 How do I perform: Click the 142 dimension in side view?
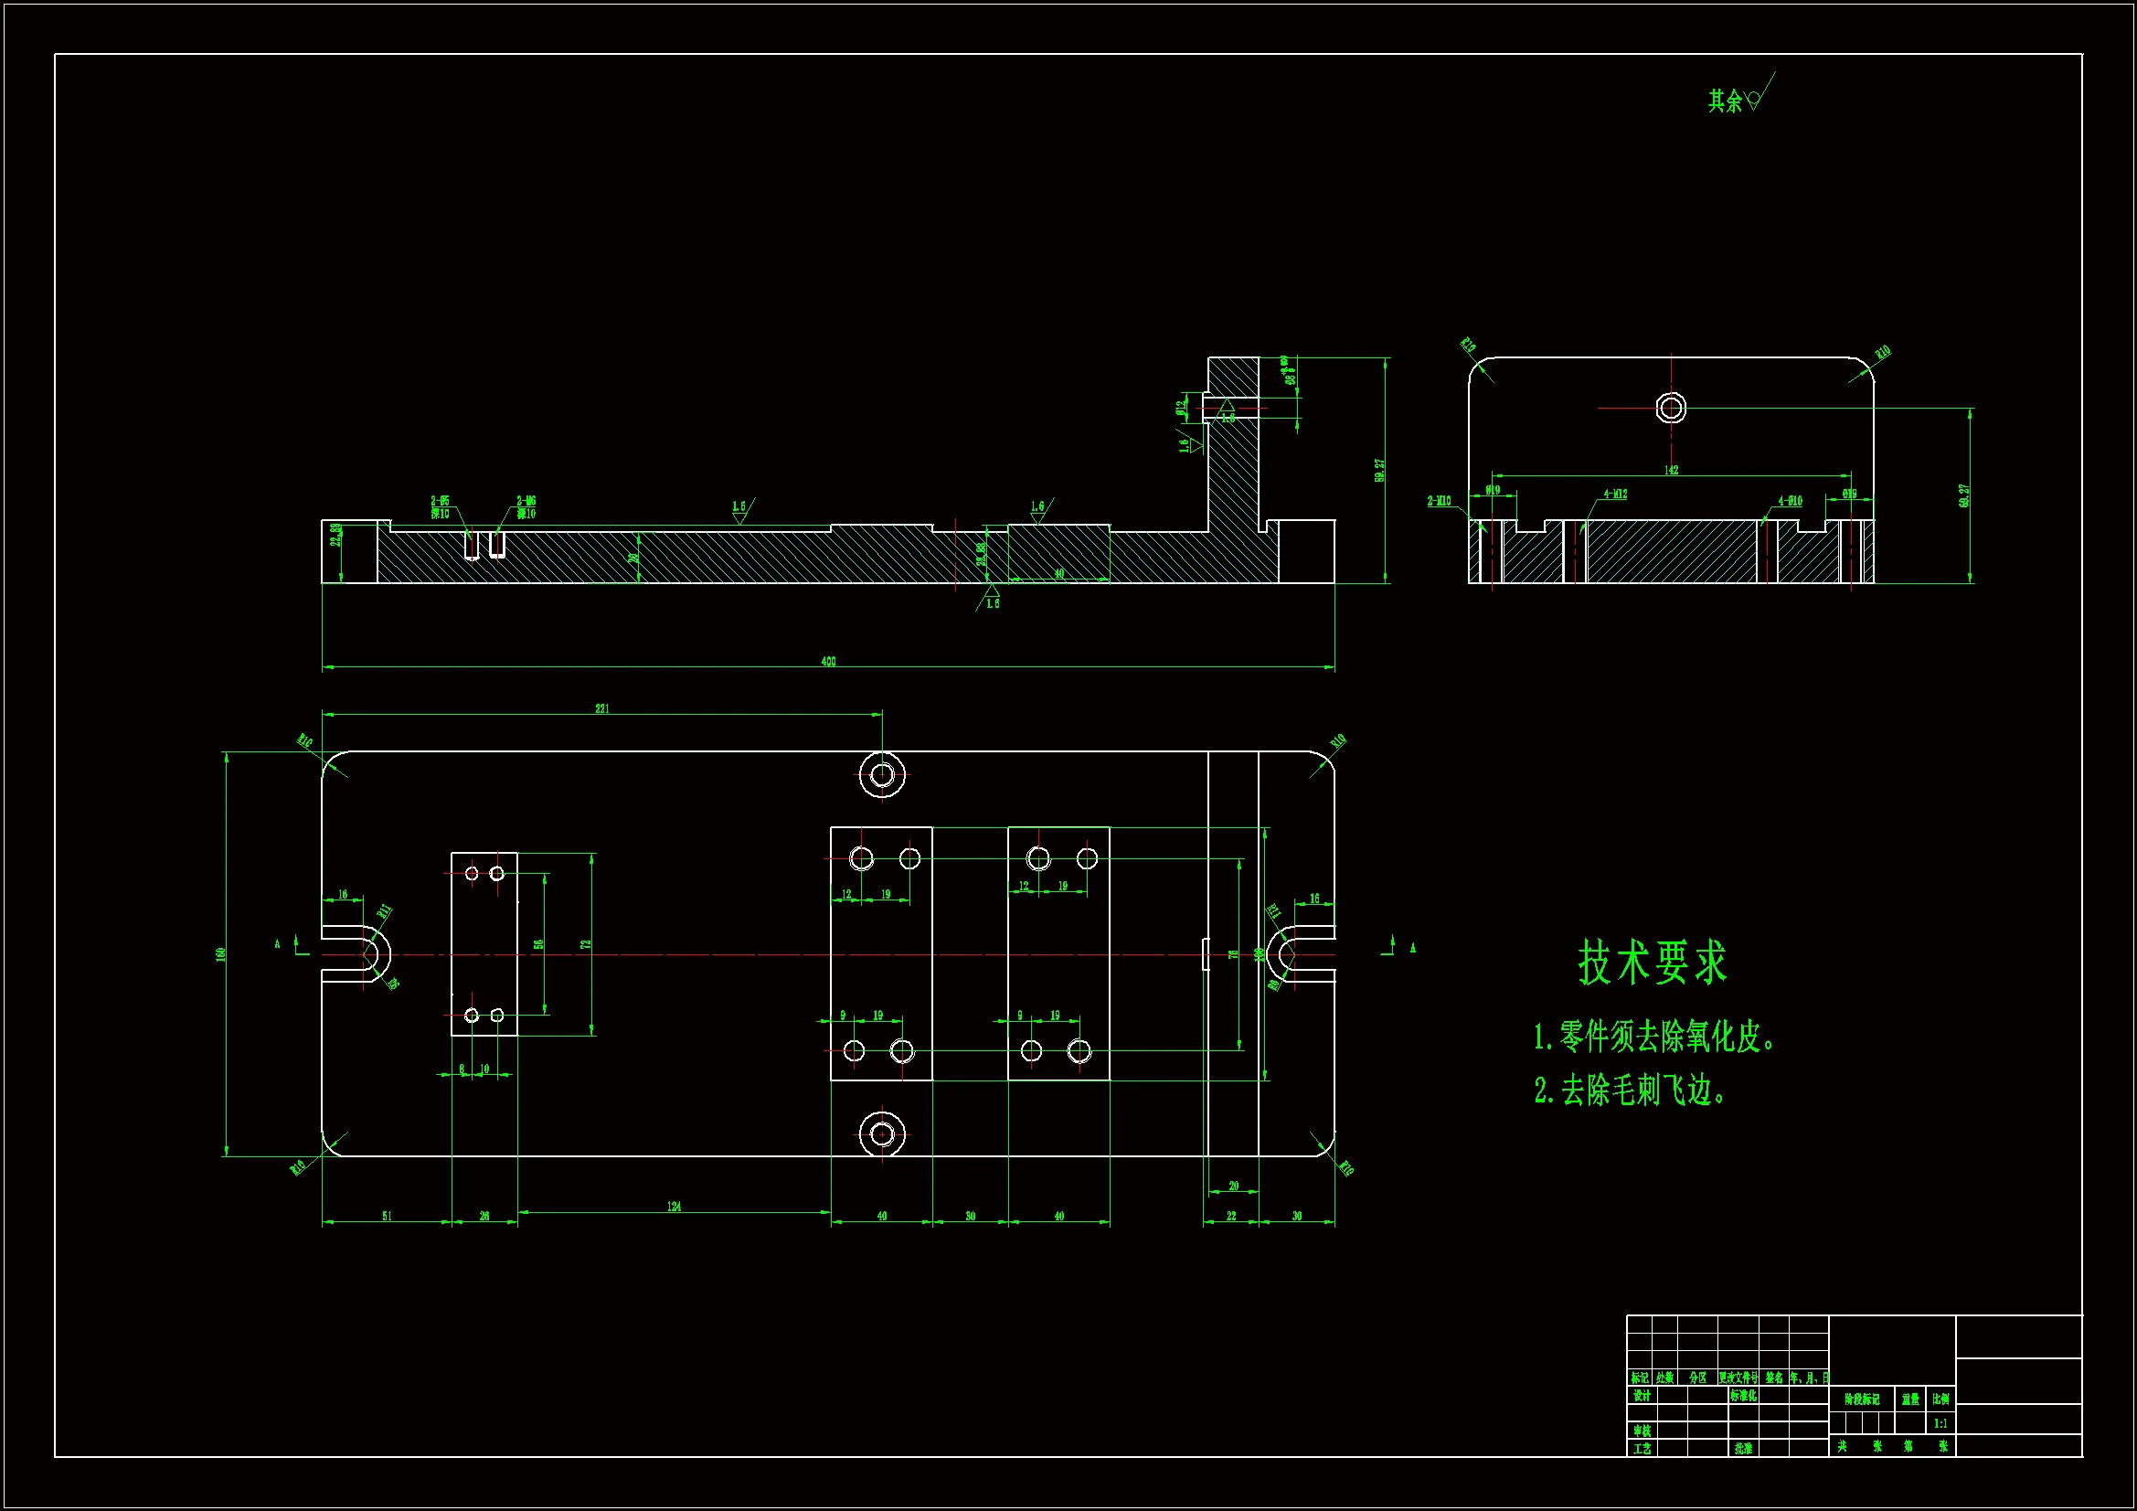tap(1671, 470)
